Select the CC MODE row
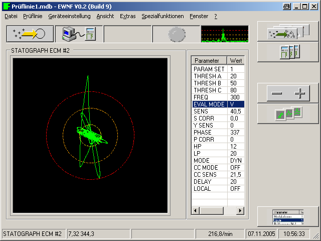Viewport: 321px width, 241px height. pos(218,167)
